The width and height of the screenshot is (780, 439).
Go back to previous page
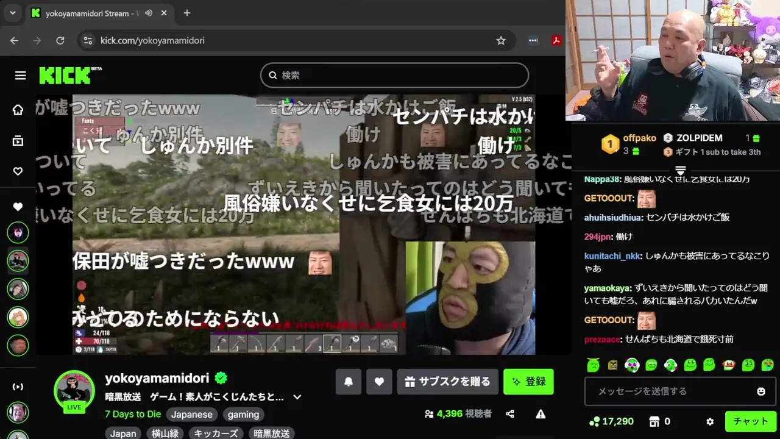[x=14, y=40]
